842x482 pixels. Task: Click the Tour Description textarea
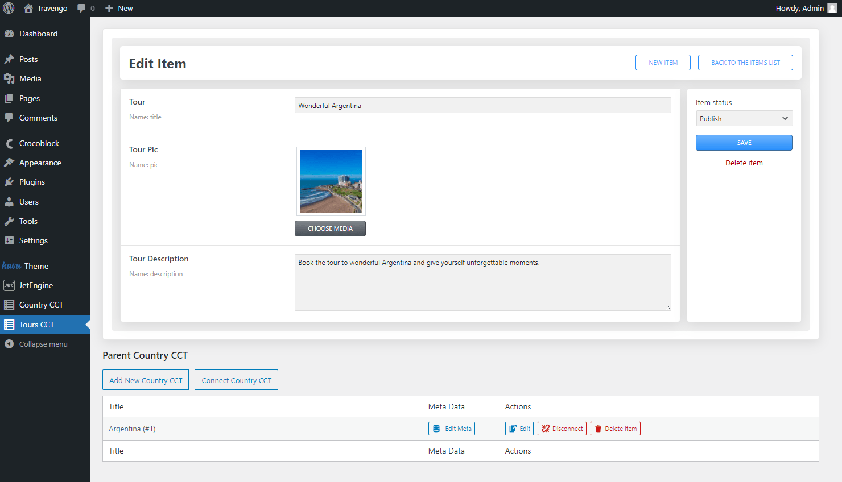click(x=483, y=282)
